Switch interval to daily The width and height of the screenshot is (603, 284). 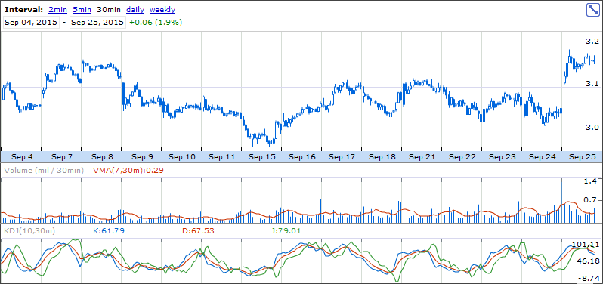point(135,10)
